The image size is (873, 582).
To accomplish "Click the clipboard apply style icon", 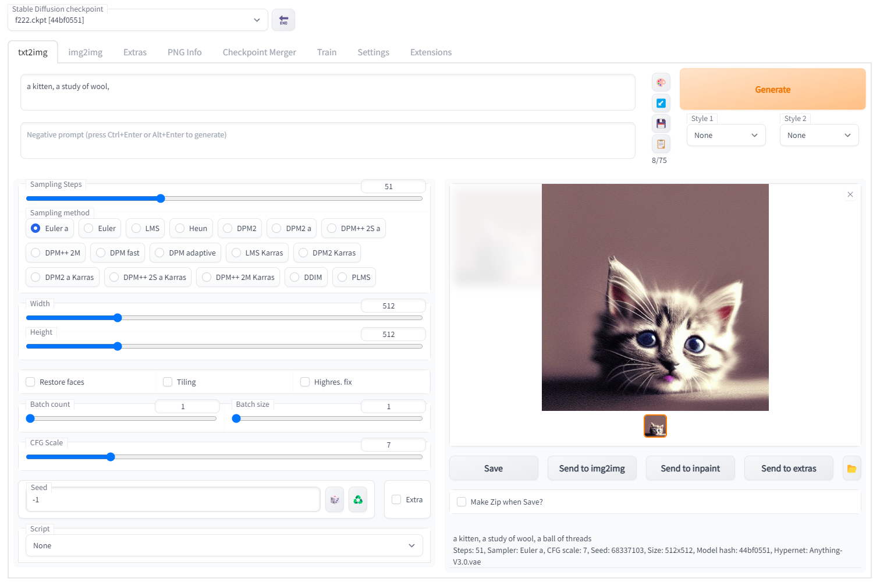I will 661,144.
